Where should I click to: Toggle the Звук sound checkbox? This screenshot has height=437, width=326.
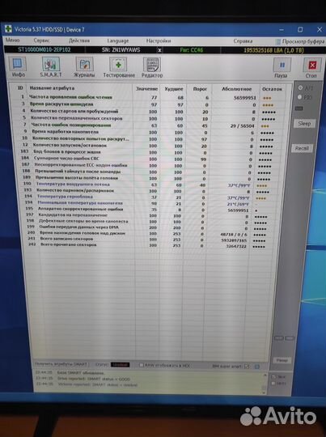tap(273, 377)
